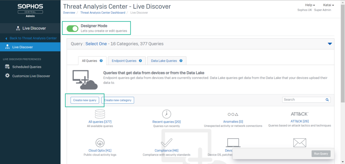Click the 'Queries run recently' description
The height and width of the screenshot is (164, 345).
[166, 126]
